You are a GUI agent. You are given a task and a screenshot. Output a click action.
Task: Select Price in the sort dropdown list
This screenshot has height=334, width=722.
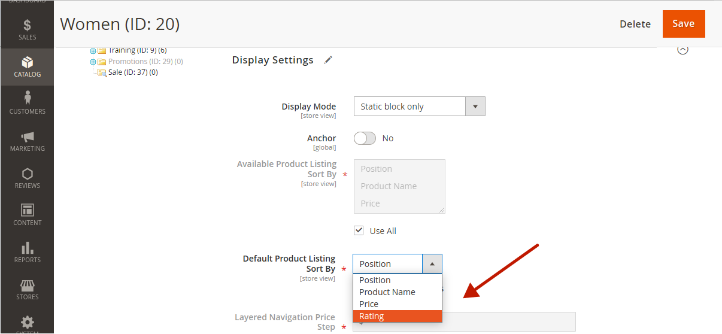click(397, 304)
